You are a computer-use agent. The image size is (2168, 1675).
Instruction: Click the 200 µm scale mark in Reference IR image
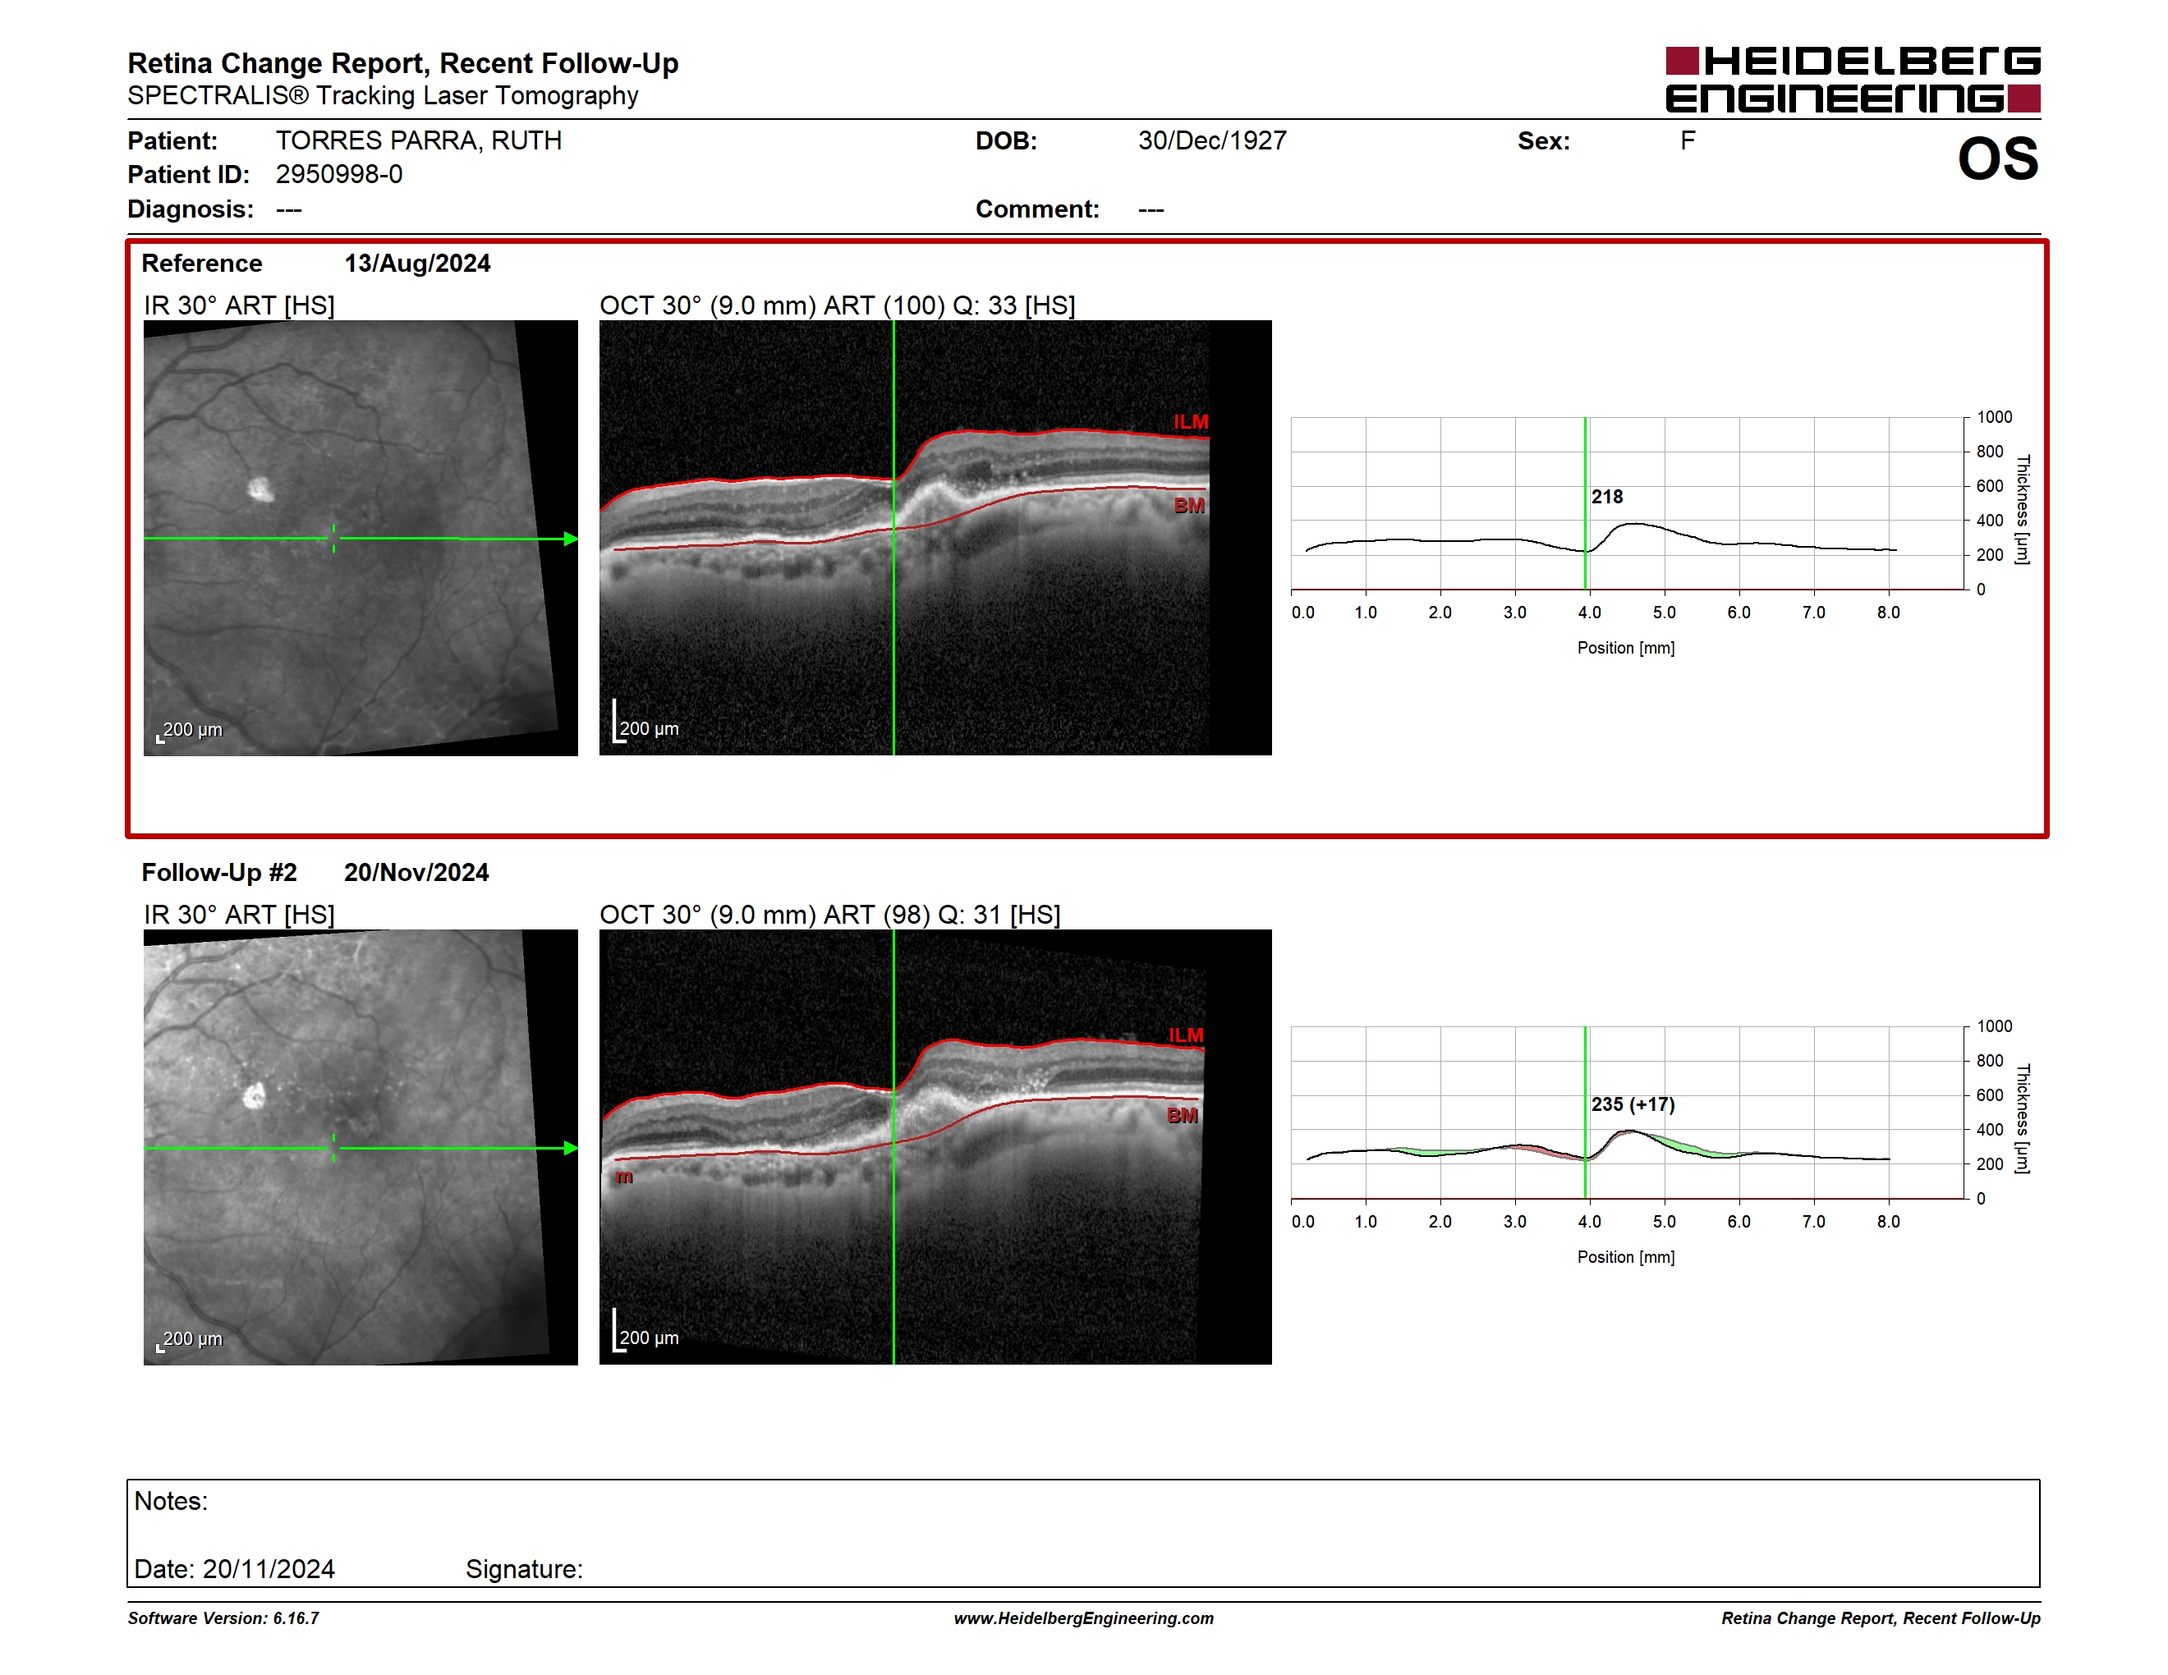190,732
